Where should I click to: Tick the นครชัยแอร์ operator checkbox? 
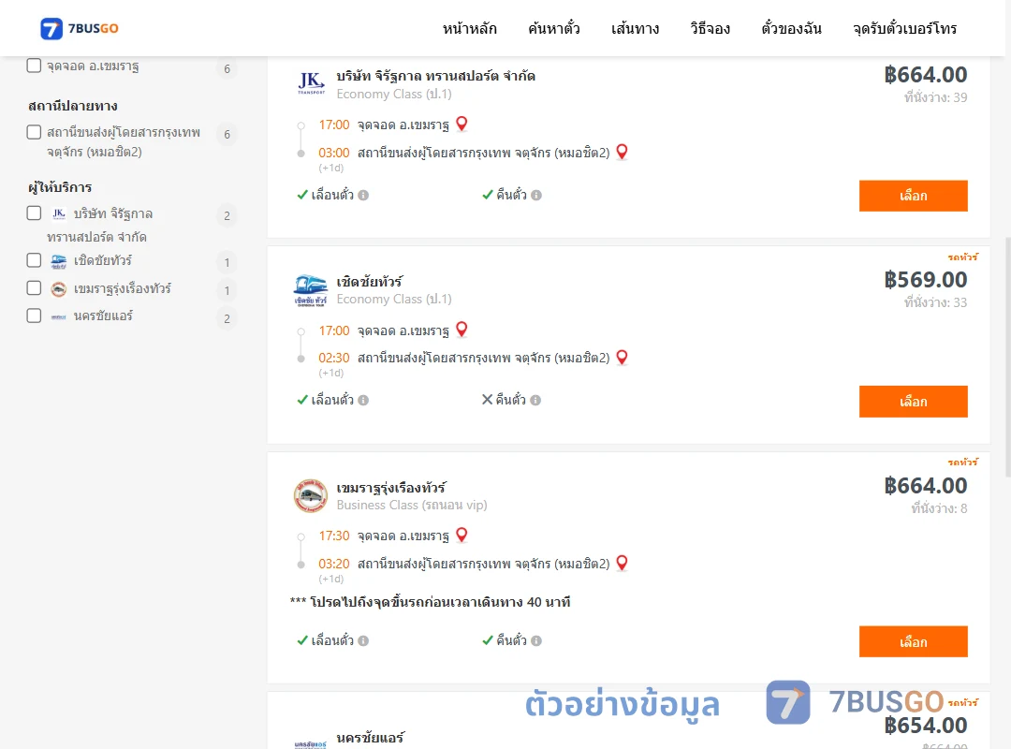click(35, 316)
